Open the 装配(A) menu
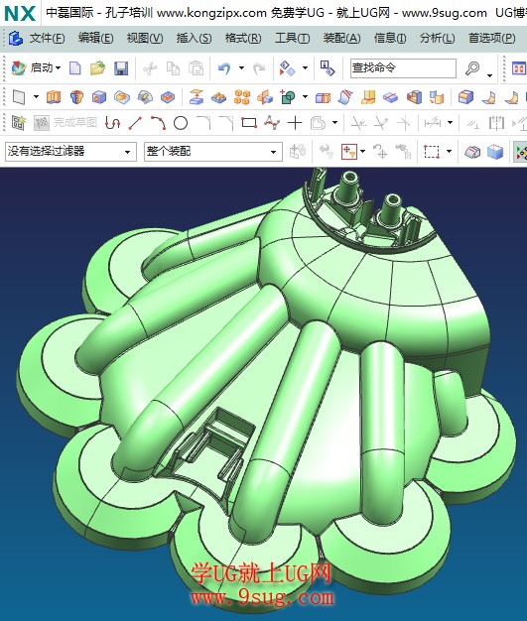527x621 pixels. point(341,38)
